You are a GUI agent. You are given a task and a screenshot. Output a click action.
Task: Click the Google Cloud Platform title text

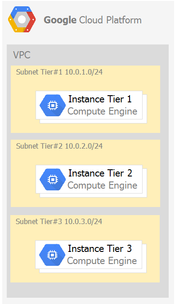[x=93, y=20]
